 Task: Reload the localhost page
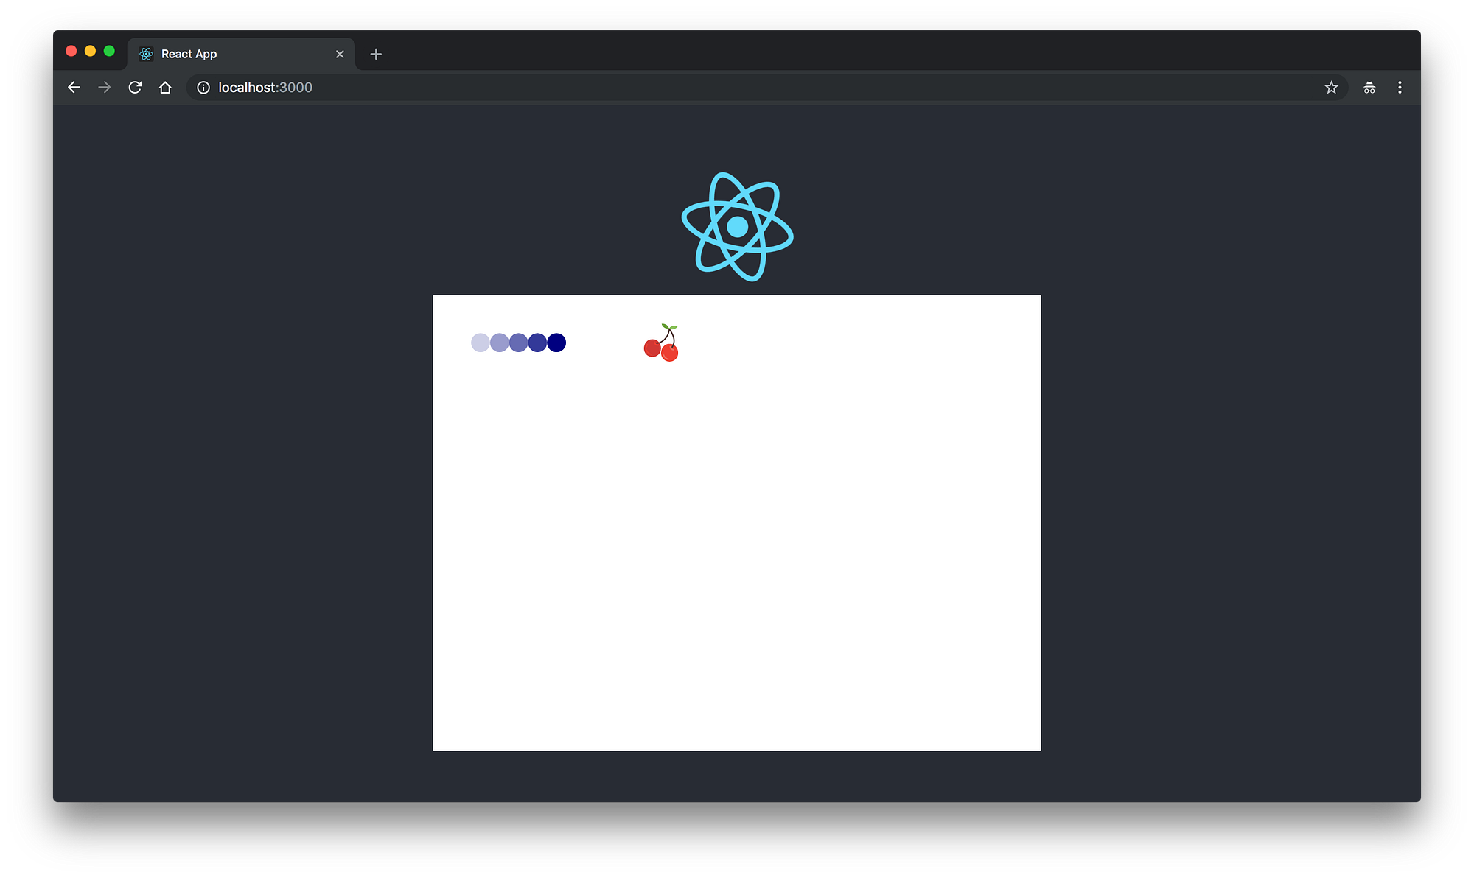point(135,88)
